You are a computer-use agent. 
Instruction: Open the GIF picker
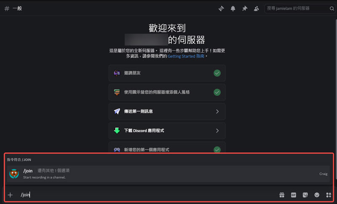pos(293,195)
